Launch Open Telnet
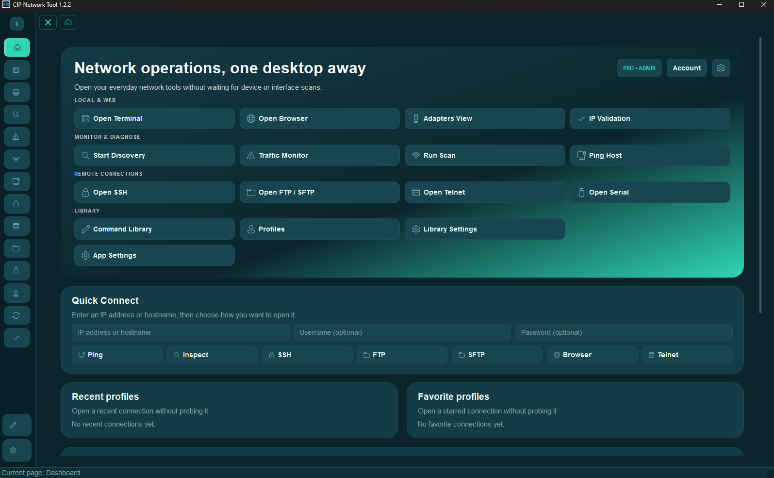The image size is (774, 478). [x=485, y=192]
